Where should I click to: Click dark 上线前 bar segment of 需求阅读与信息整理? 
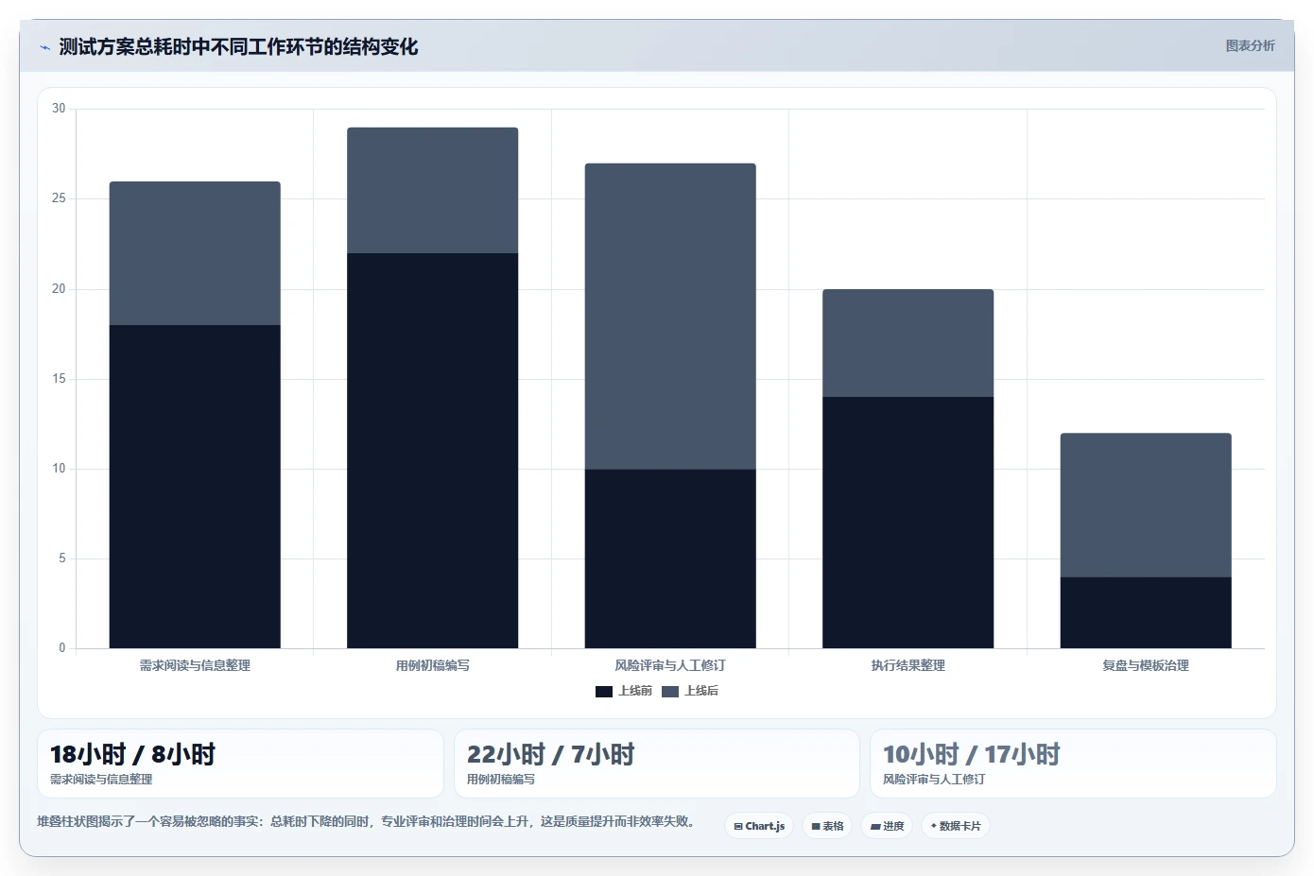pos(195,487)
